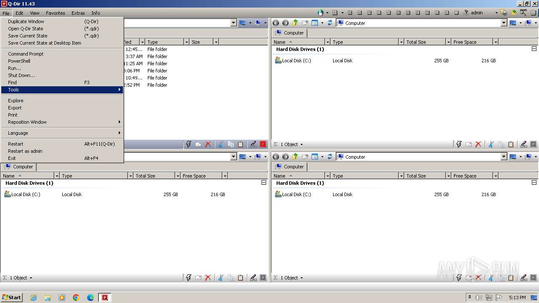Click the red highlighted square icon in top-left pane
The image size is (539, 303).
tap(263, 144)
